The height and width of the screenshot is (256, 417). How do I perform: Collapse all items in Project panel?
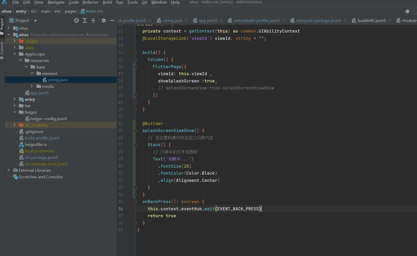(x=93, y=20)
